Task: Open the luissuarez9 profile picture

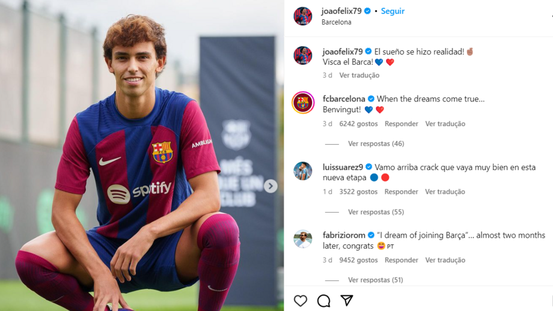Action: (x=303, y=171)
